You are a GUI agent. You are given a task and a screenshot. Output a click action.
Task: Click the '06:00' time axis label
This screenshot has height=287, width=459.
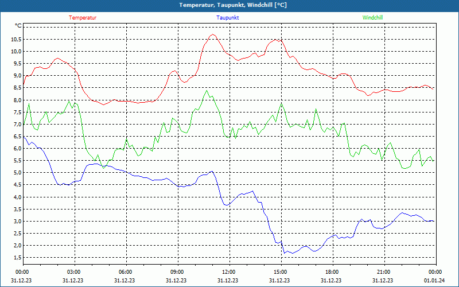point(125,272)
